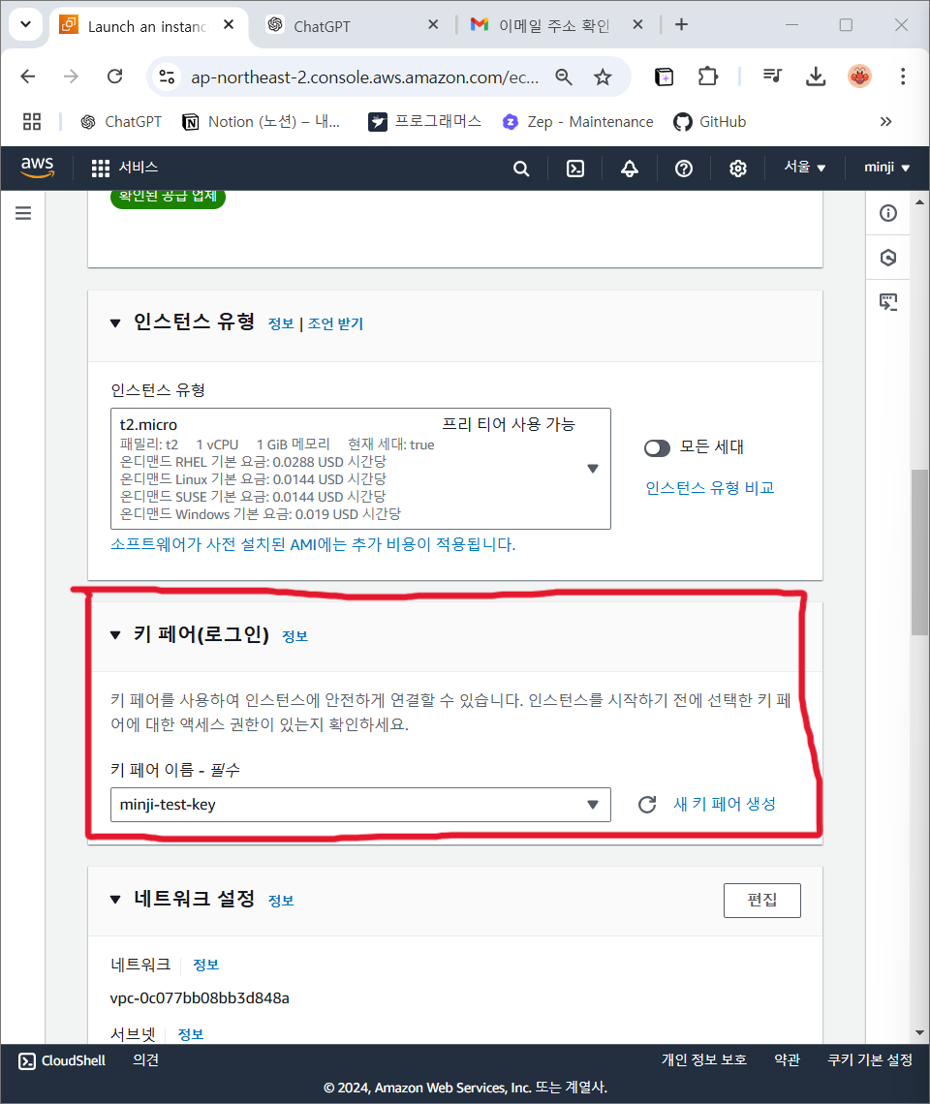
Task: Open the minji-test-key key pair dropdown
Action: (x=360, y=804)
